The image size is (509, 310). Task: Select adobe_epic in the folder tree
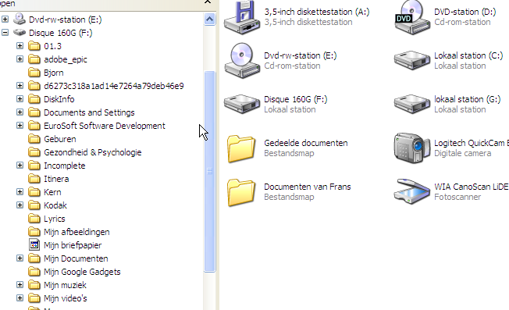[x=66, y=59]
